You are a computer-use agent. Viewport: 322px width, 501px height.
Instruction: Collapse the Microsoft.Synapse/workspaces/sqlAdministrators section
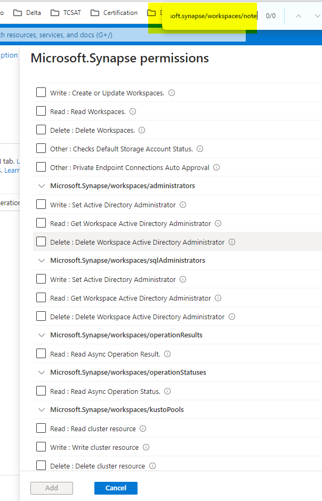tap(43, 260)
